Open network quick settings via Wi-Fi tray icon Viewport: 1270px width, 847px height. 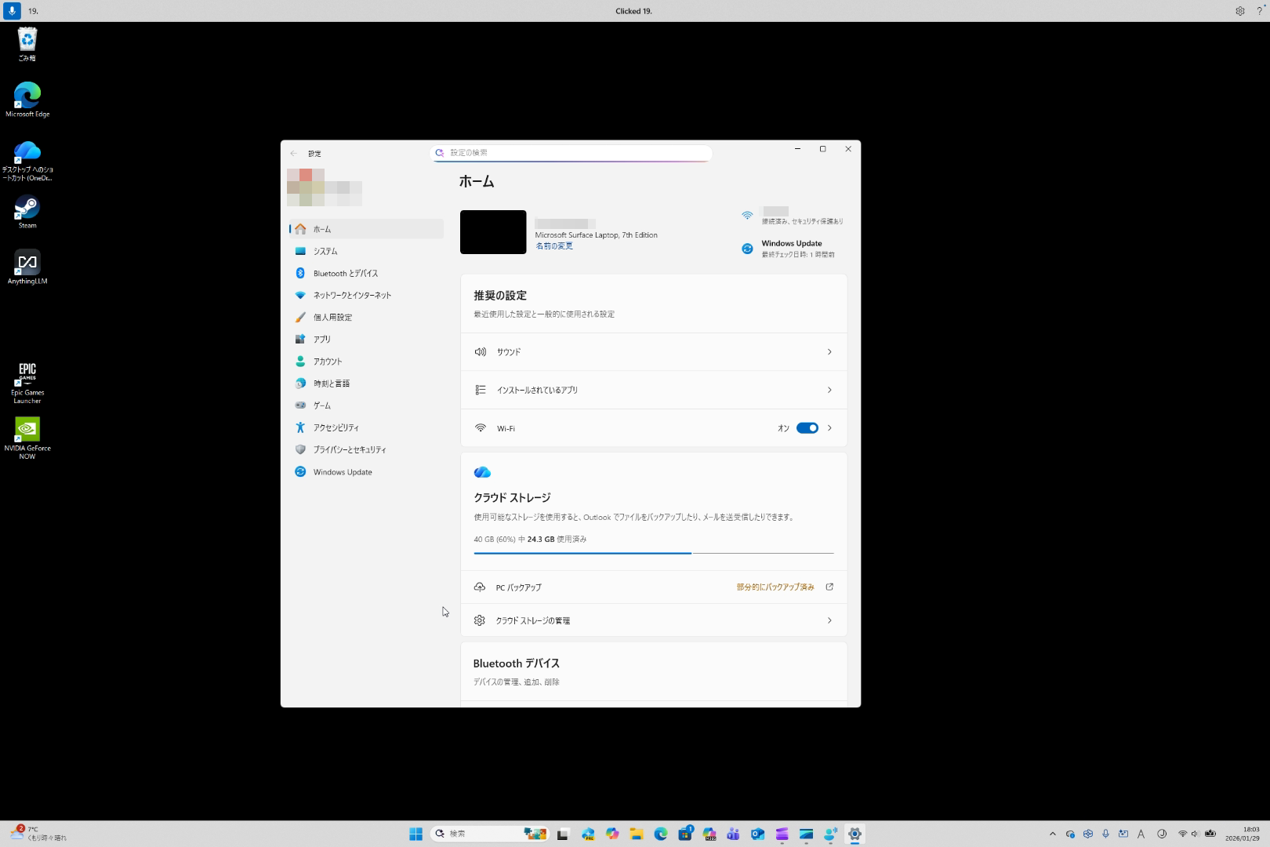click(1183, 834)
